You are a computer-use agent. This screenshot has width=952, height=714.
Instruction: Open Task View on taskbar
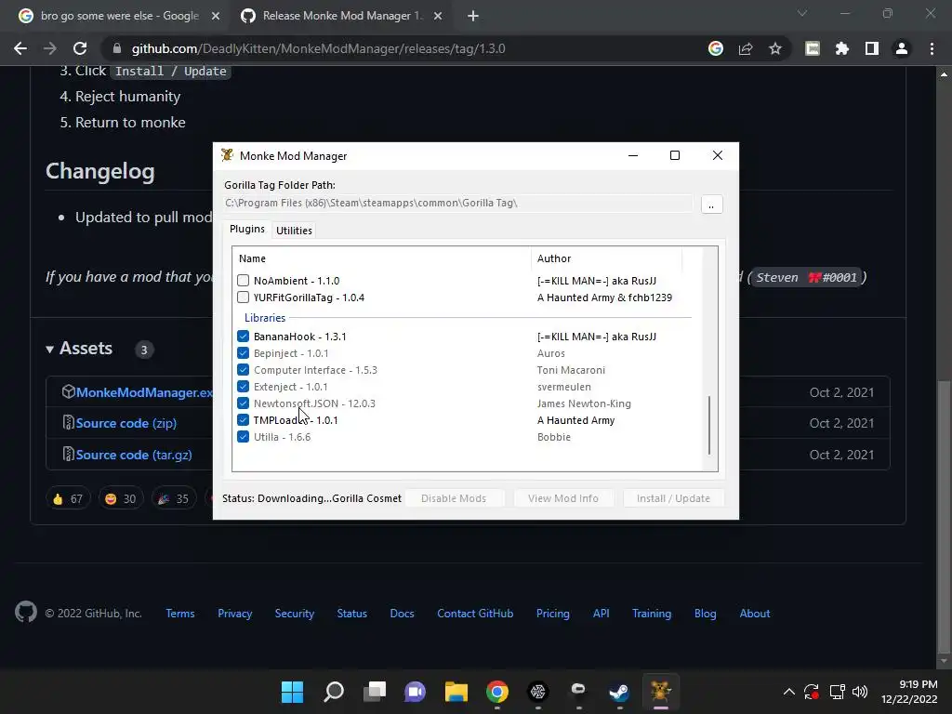point(375,692)
